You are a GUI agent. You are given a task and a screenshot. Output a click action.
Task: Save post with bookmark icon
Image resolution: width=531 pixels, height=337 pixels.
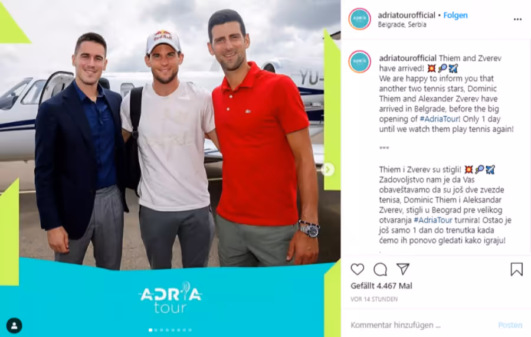[x=516, y=269]
